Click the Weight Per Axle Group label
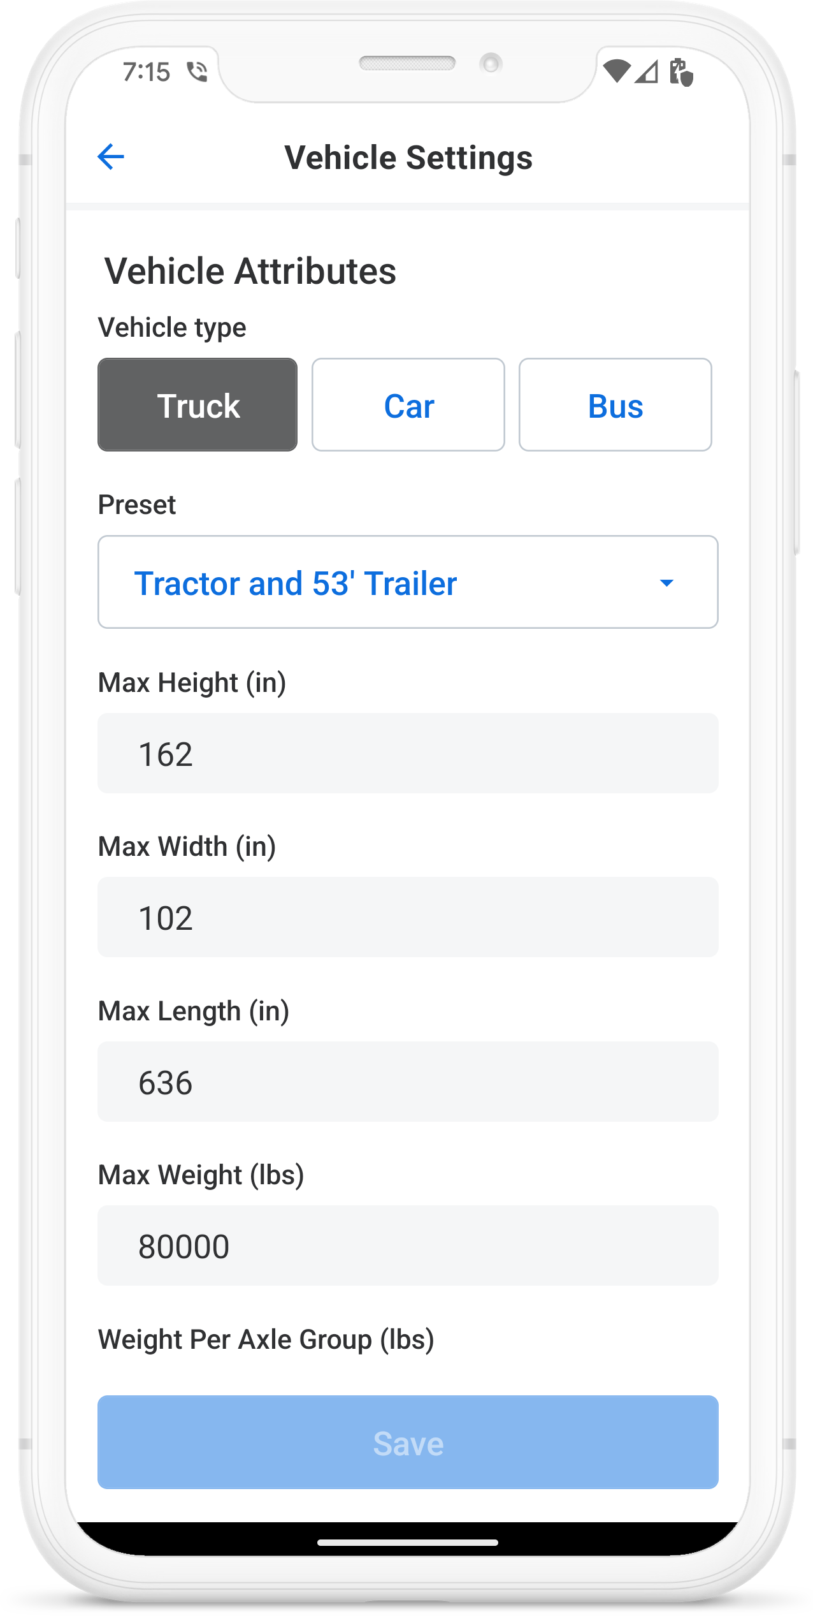 [267, 1340]
